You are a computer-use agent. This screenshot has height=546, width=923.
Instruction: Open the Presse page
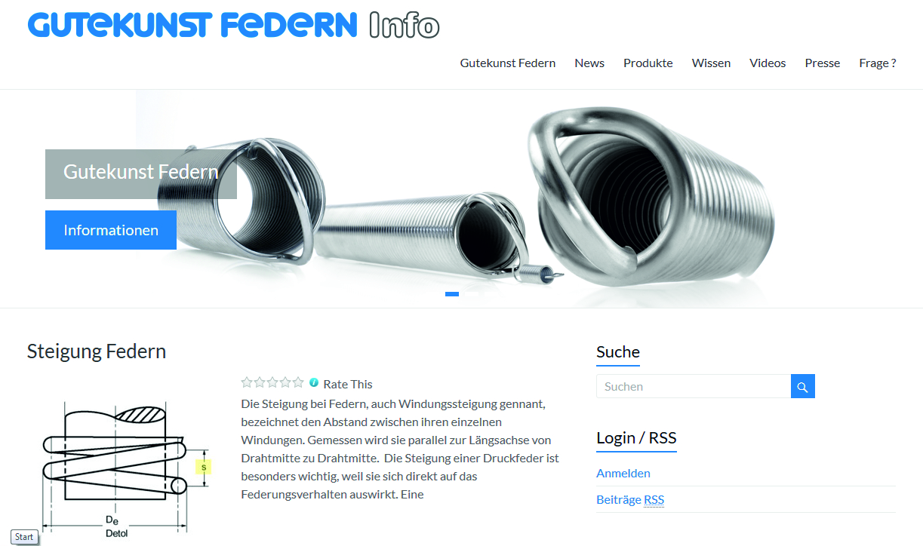click(x=823, y=63)
